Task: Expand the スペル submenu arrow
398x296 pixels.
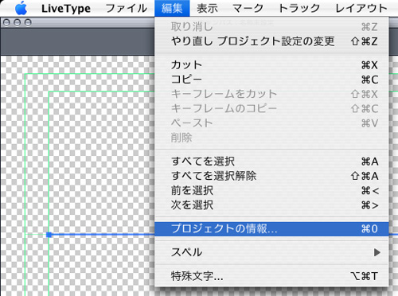Action: coord(377,252)
